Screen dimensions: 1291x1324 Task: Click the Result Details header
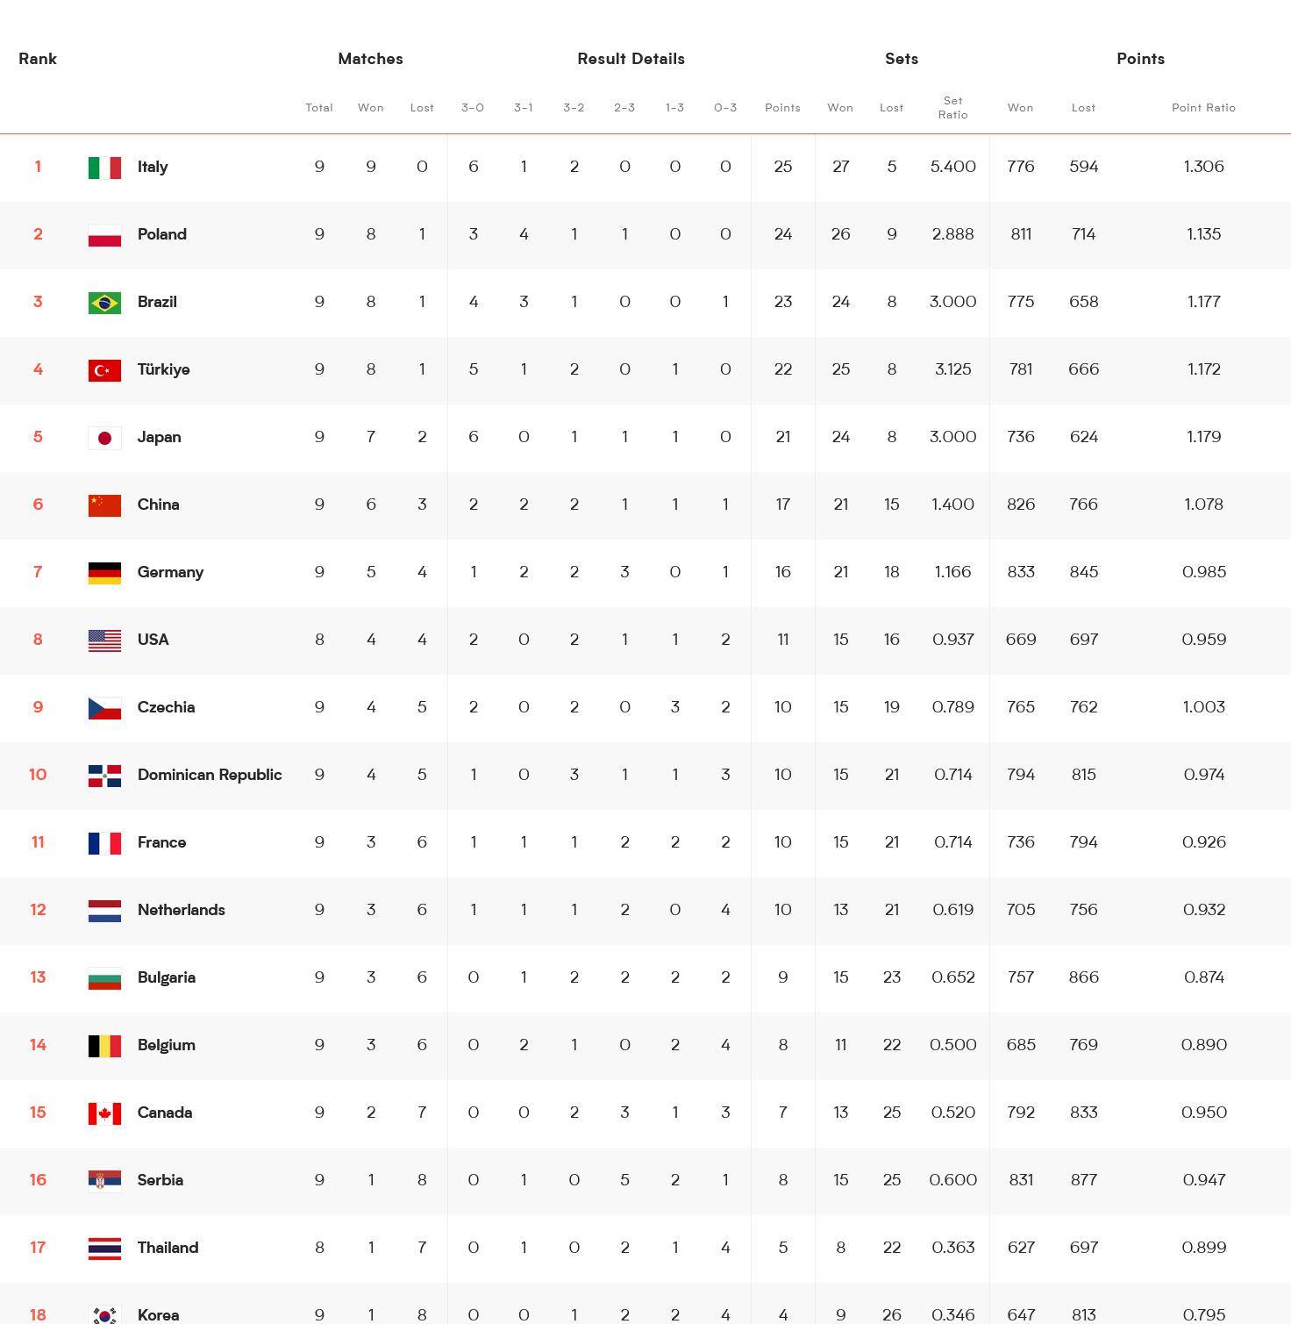[631, 59]
